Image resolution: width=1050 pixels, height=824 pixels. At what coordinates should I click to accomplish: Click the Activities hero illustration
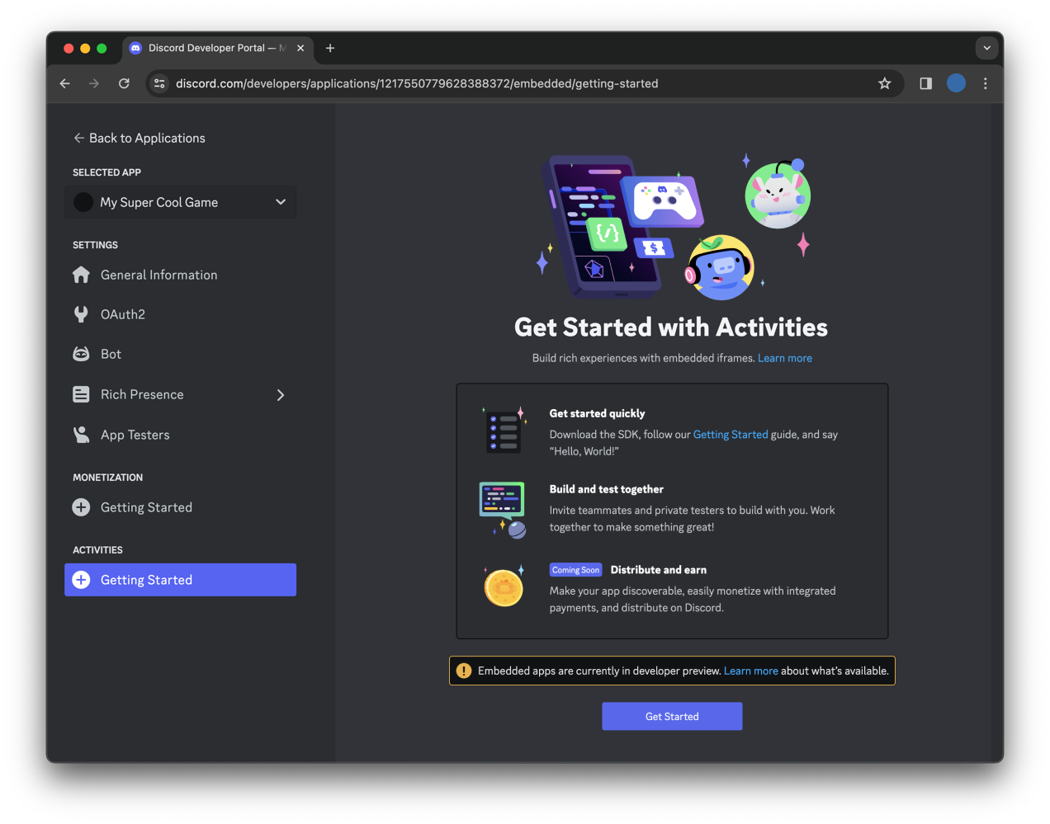coord(673,226)
